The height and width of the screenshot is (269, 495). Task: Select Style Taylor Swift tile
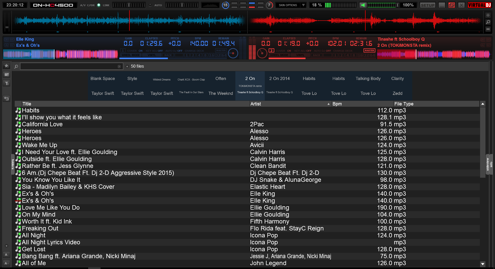click(x=132, y=86)
